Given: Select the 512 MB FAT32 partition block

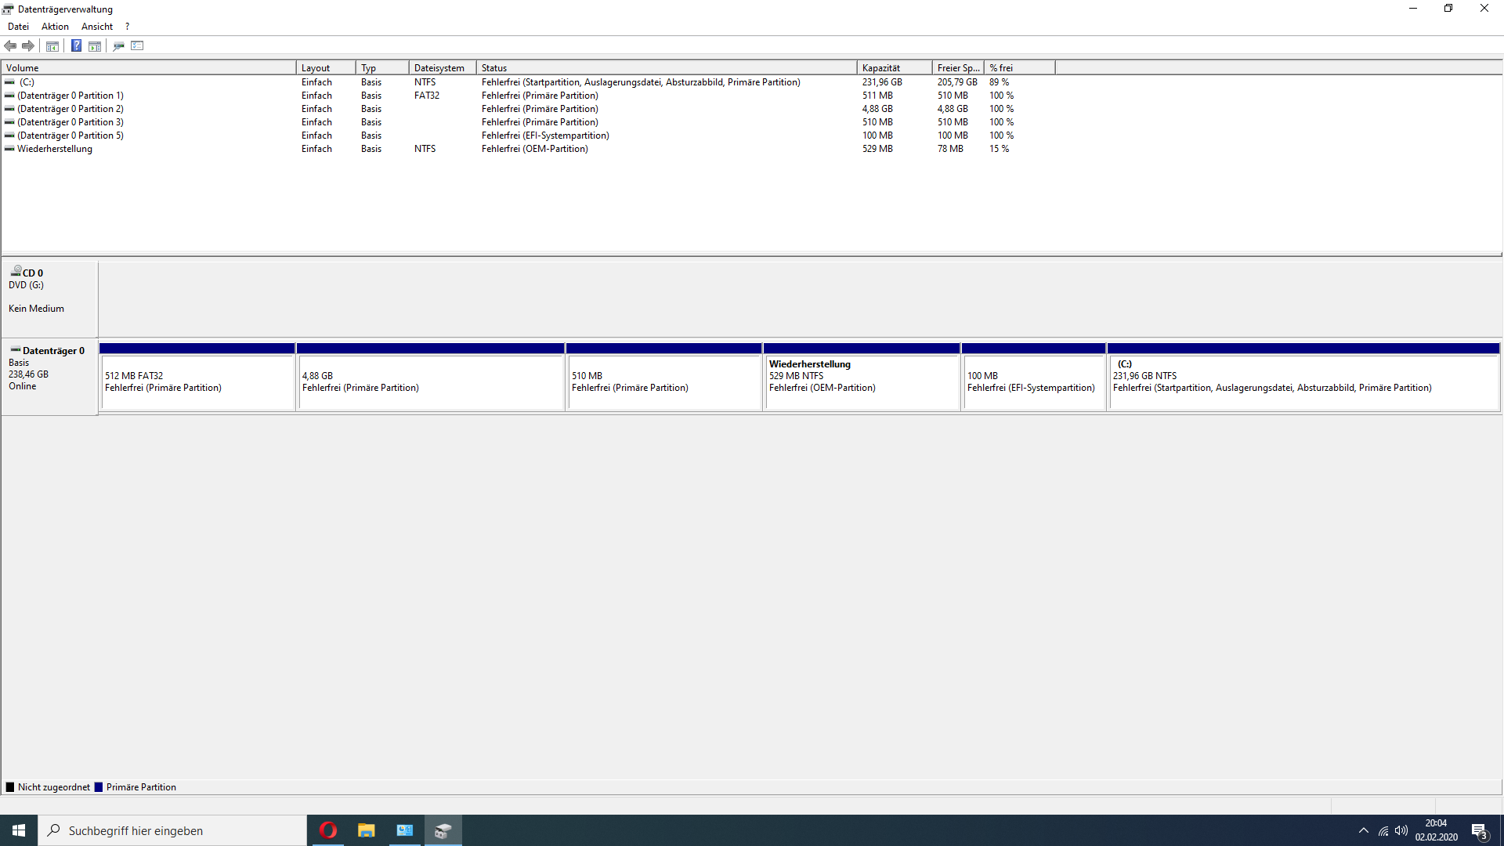Looking at the screenshot, I should click(x=197, y=382).
